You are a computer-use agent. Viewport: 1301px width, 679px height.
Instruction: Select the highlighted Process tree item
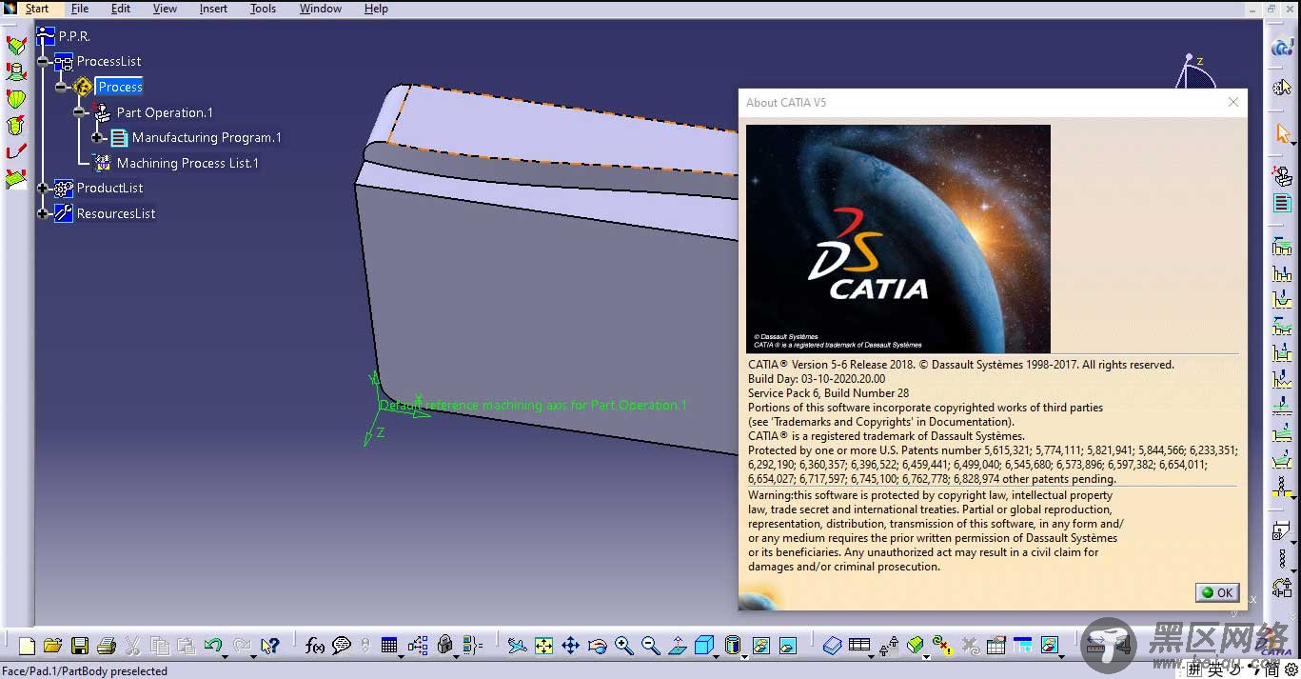pyautogui.click(x=120, y=87)
